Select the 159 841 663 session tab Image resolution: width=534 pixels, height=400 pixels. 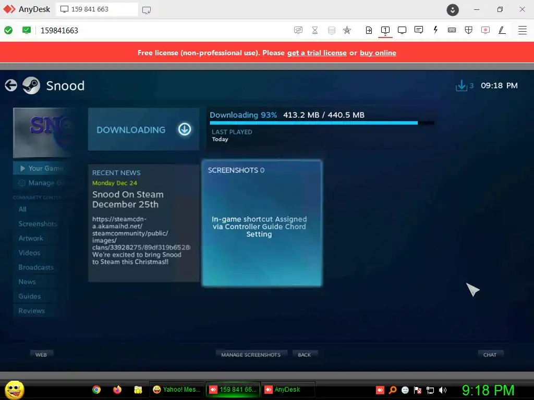click(97, 9)
